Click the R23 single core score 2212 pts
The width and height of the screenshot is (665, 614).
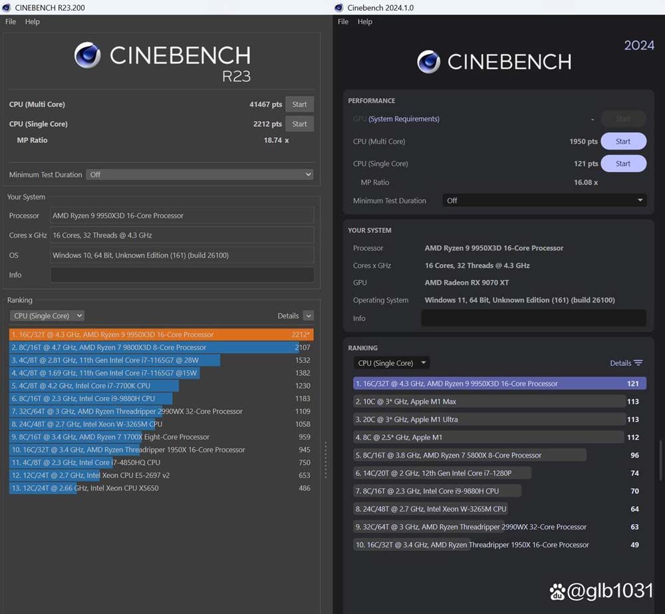[x=267, y=124]
